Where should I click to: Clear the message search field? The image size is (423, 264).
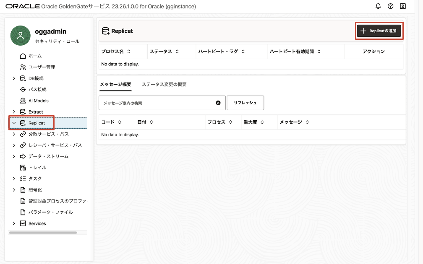click(218, 103)
